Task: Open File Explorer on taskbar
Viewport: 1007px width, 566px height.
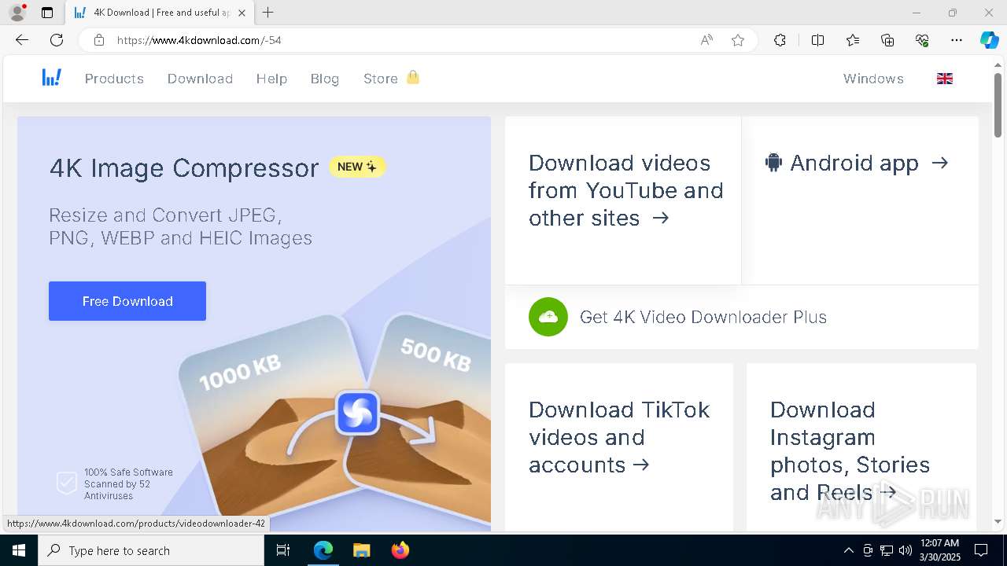Action: tap(361, 550)
